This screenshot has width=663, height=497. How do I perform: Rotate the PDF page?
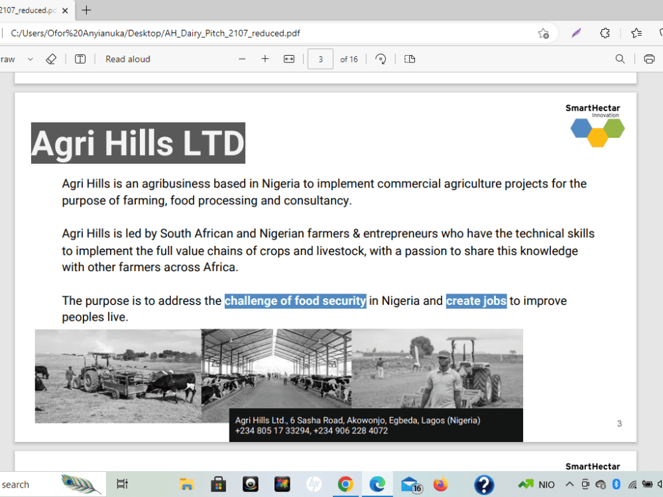(x=381, y=59)
